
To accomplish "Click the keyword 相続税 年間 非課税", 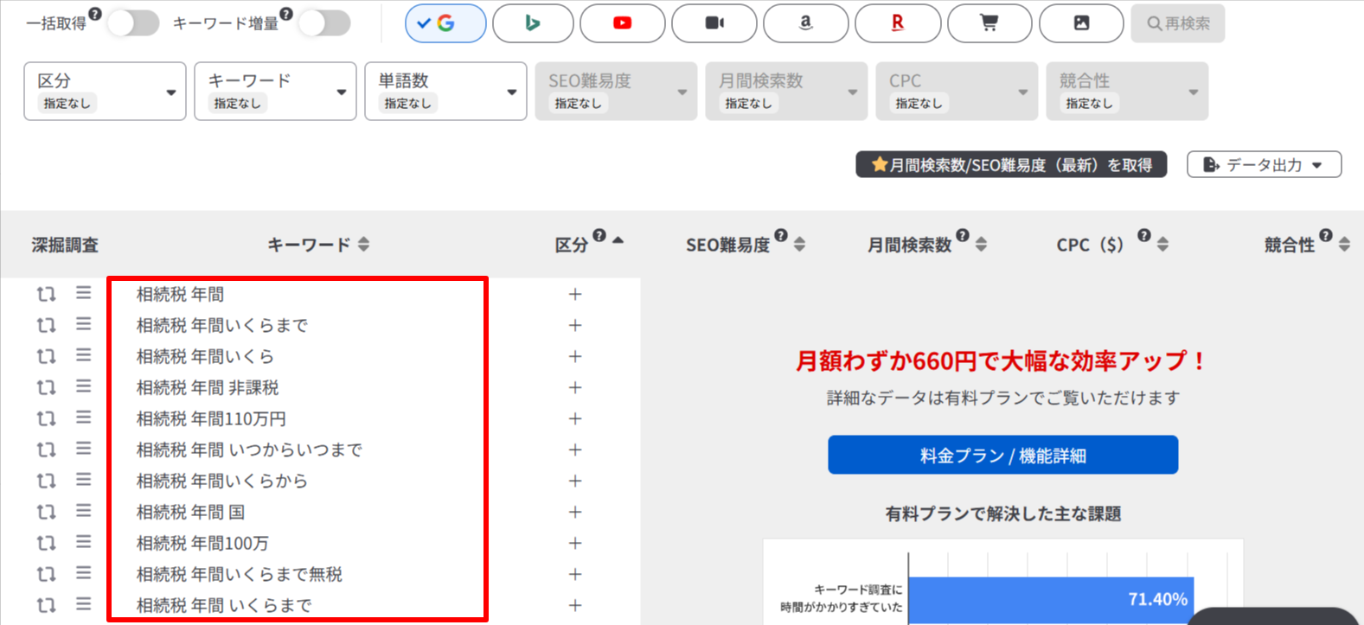I will coord(208,387).
